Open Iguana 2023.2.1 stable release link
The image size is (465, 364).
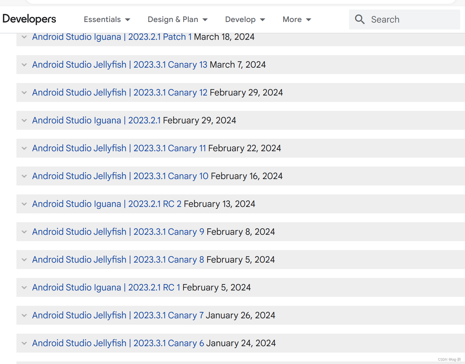(x=96, y=120)
